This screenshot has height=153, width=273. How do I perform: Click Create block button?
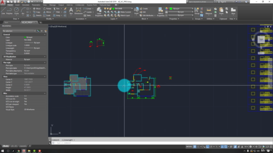coord(144,8)
